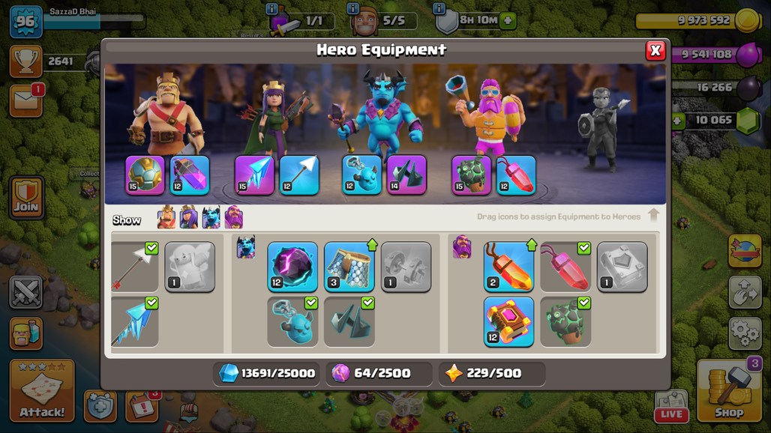Choose the Lavaloon Puppet level 2 equipment
This screenshot has height=433, width=771.
point(508,267)
